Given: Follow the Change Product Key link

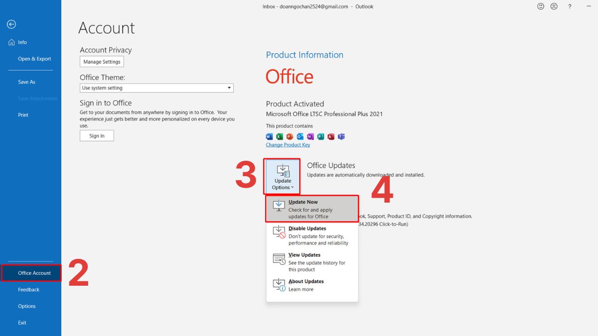Looking at the screenshot, I should [288, 145].
